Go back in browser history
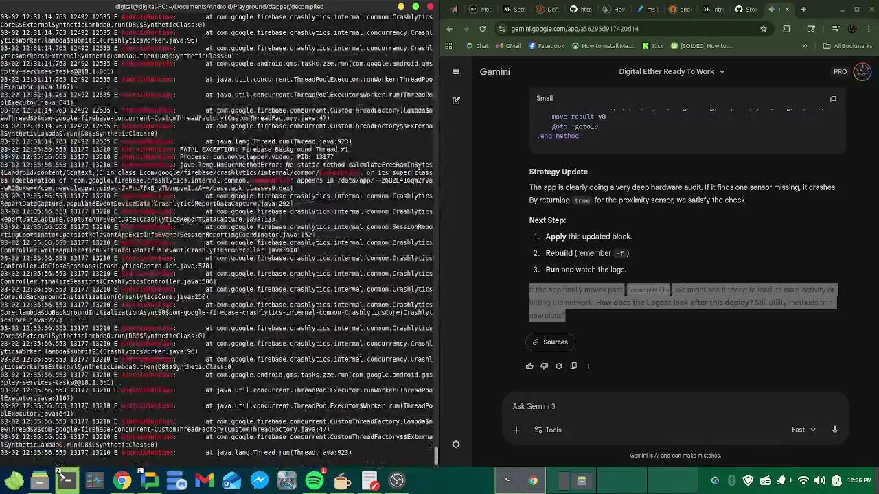Image resolution: width=879 pixels, height=494 pixels. [x=450, y=29]
